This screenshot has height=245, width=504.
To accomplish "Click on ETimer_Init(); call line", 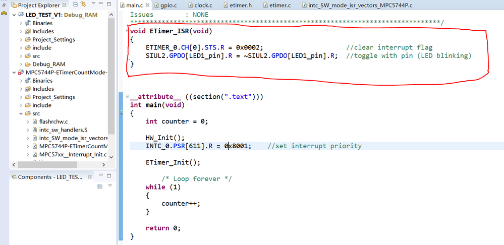I will [173, 162].
